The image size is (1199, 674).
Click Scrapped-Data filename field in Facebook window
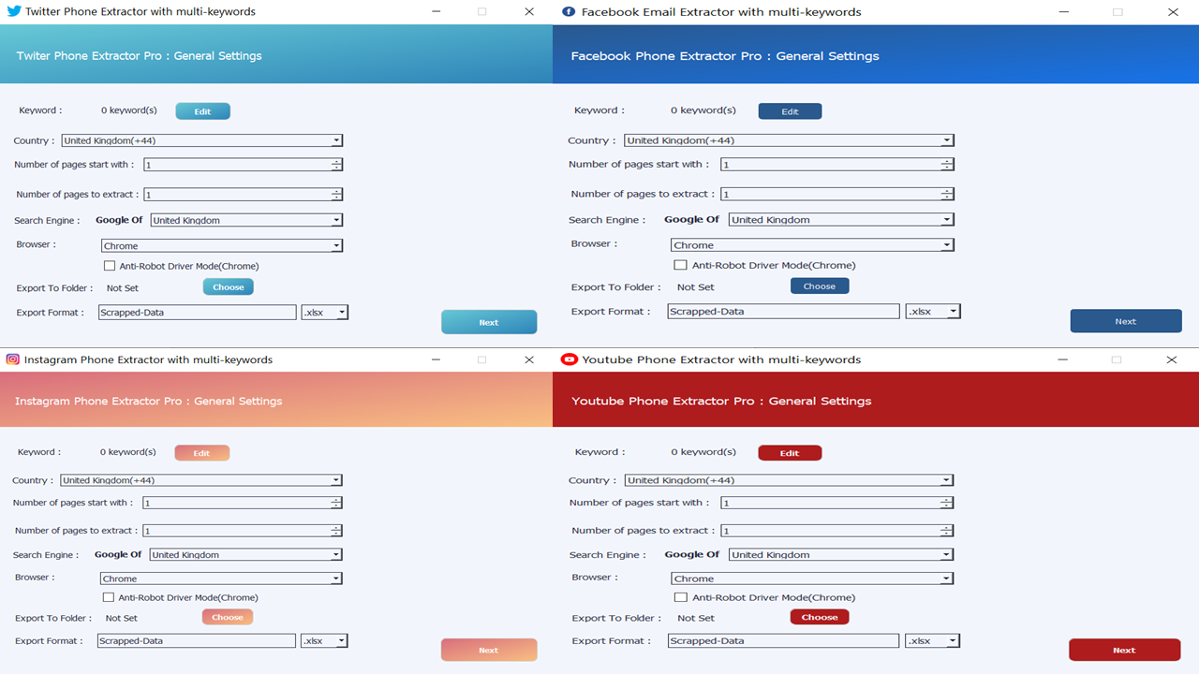point(783,312)
